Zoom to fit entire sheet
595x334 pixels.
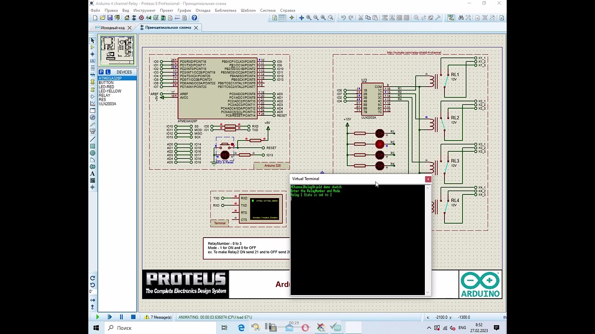point(323,18)
